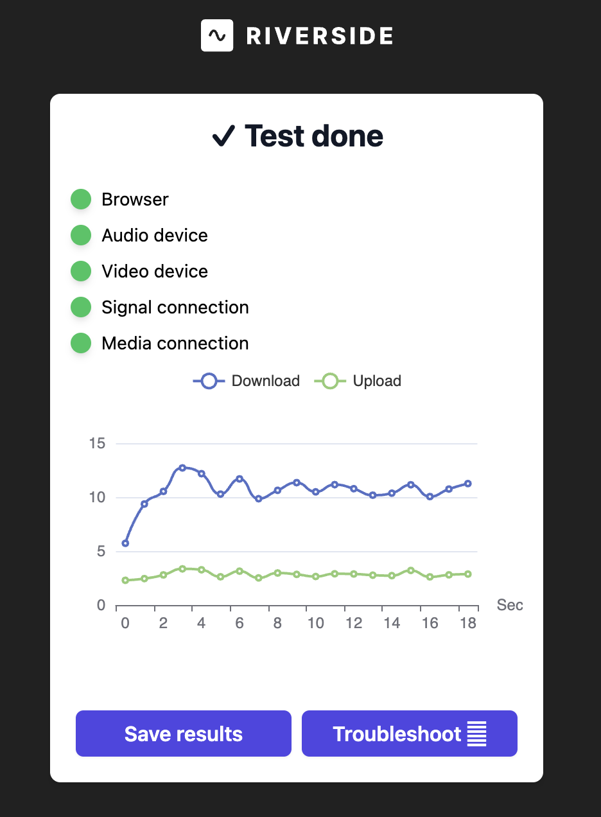This screenshot has height=817, width=601.
Task: Click the green Video device status dot
Action: [x=81, y=271]
